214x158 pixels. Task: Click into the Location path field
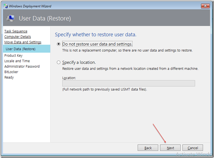128,83
